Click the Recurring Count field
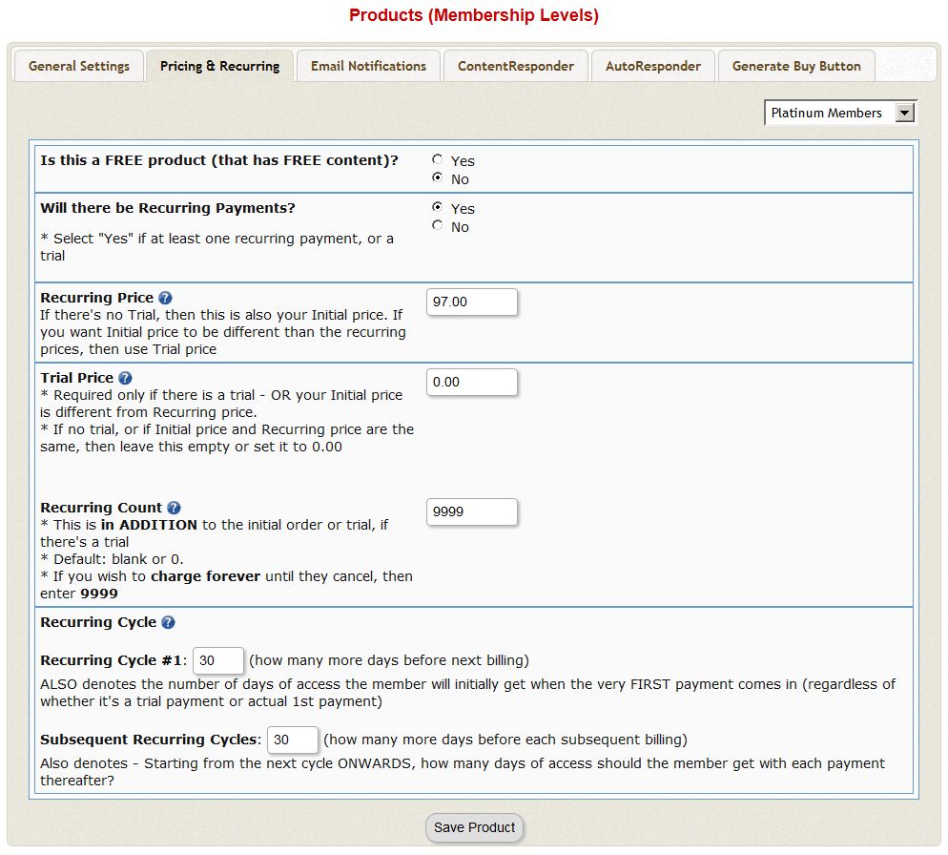This screenshot has height=855, width=948. point(471,512)
